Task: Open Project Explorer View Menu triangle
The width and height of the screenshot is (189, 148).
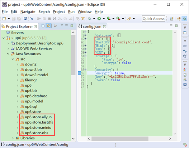Action: click(x=62, y=25)
